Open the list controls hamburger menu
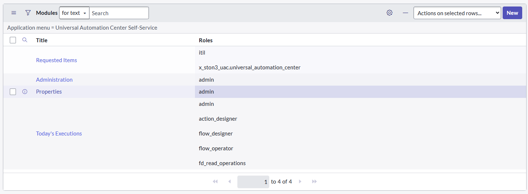This screenshot has height=194, width=528. pyautogui.click(x=14, y=13)
